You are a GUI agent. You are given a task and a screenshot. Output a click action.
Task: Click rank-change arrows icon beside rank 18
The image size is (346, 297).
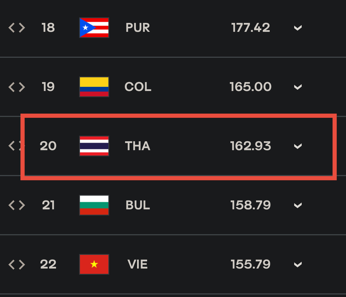coord(17,28)
